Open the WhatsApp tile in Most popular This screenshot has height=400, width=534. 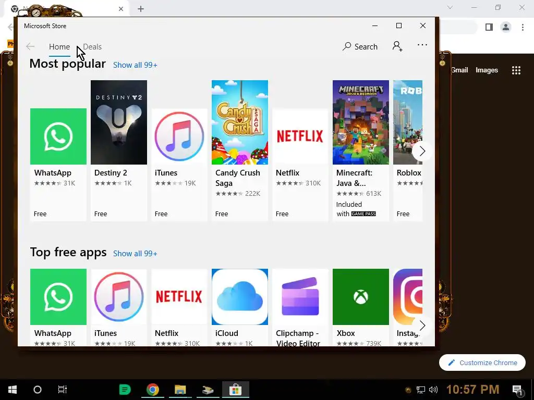[x=58, y=164]
